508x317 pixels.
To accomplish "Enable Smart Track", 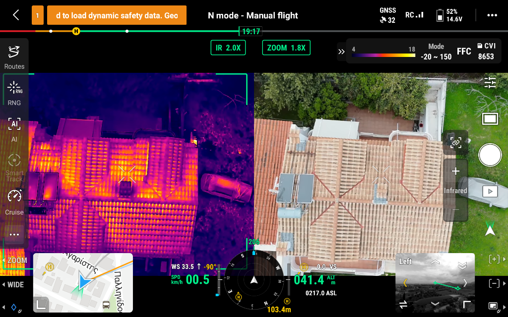I will point(14,167).
